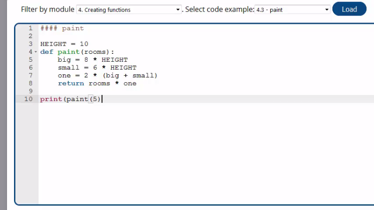Image resolution: width=374 pixels, height=210 pixels.
Task: Click the 'Select code example:' label
Action: point(219,9)
